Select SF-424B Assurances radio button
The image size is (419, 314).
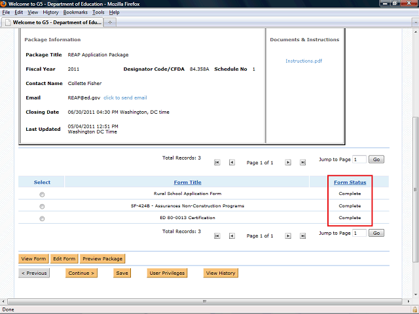pos(42,207)
